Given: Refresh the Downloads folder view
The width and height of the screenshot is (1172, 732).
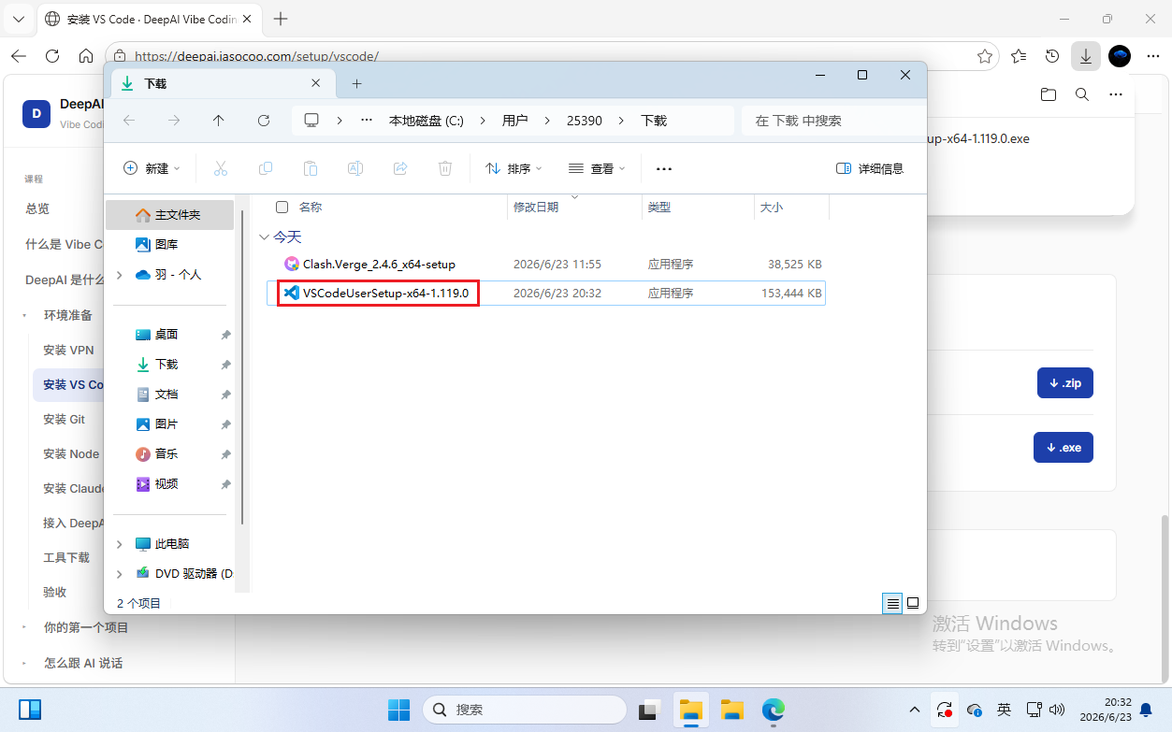Looking at the screenshot, I should 264,121.
